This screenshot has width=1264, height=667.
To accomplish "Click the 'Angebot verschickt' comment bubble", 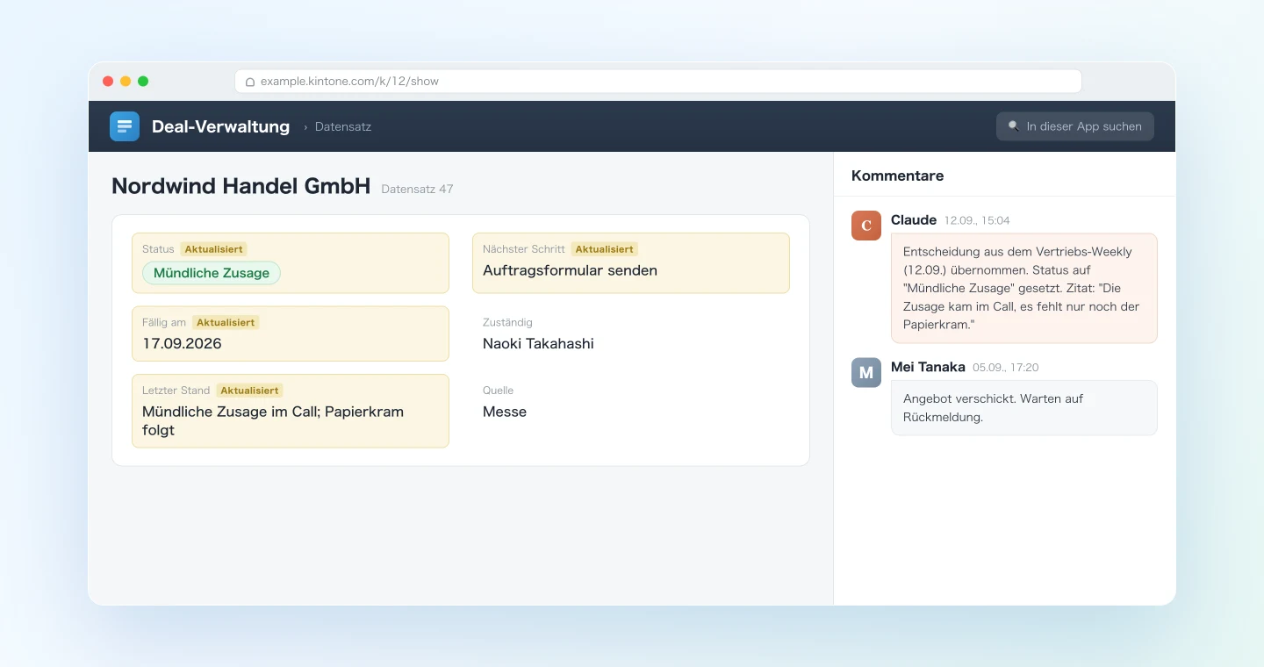I will pos(1023,407).
